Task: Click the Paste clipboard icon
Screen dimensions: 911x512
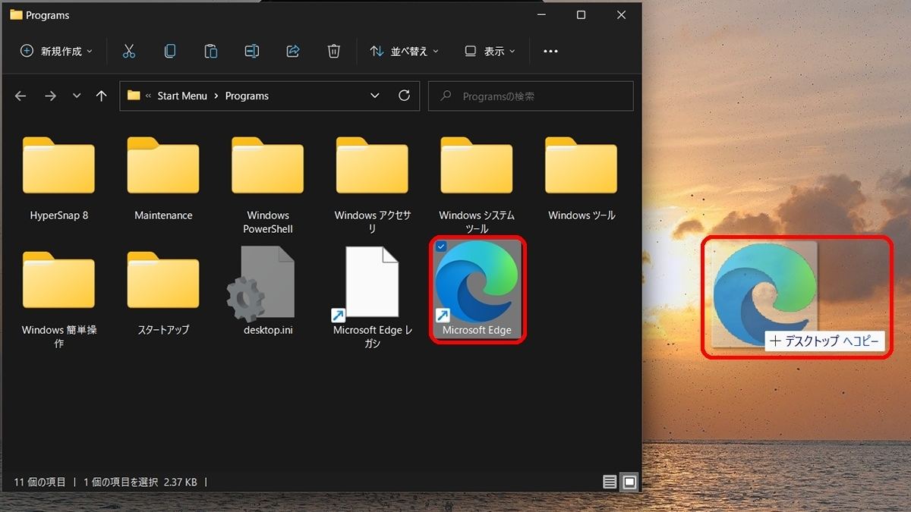Action: click(x=211, y=51)
